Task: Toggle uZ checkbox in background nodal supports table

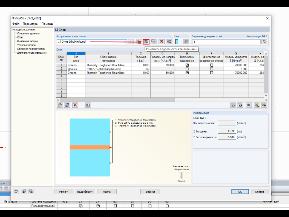Action: 115,206
